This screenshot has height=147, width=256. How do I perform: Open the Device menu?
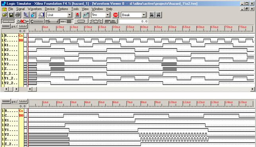pos(50,9)
